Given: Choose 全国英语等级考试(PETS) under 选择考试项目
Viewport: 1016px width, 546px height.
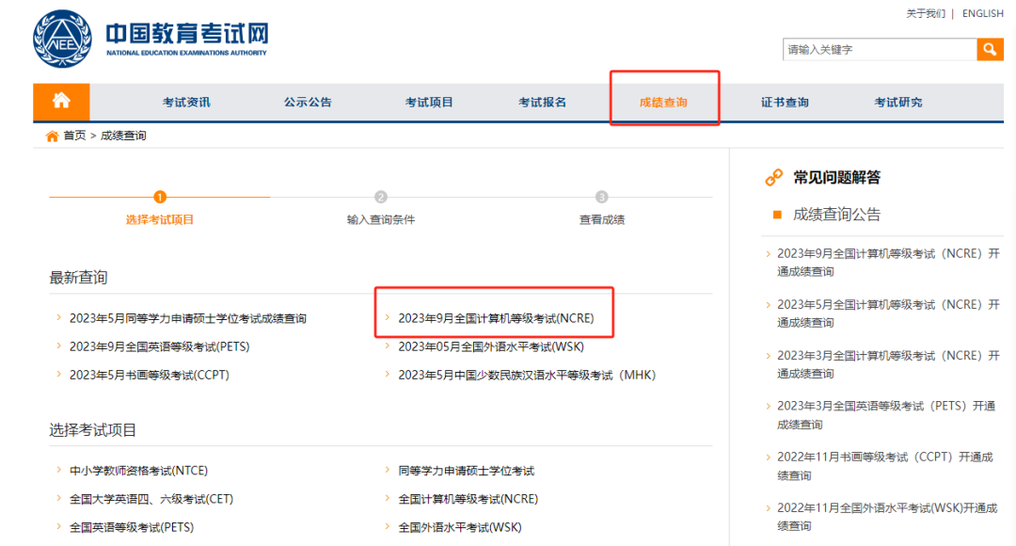Looking at the screenshot, I should tap(132, 527).
